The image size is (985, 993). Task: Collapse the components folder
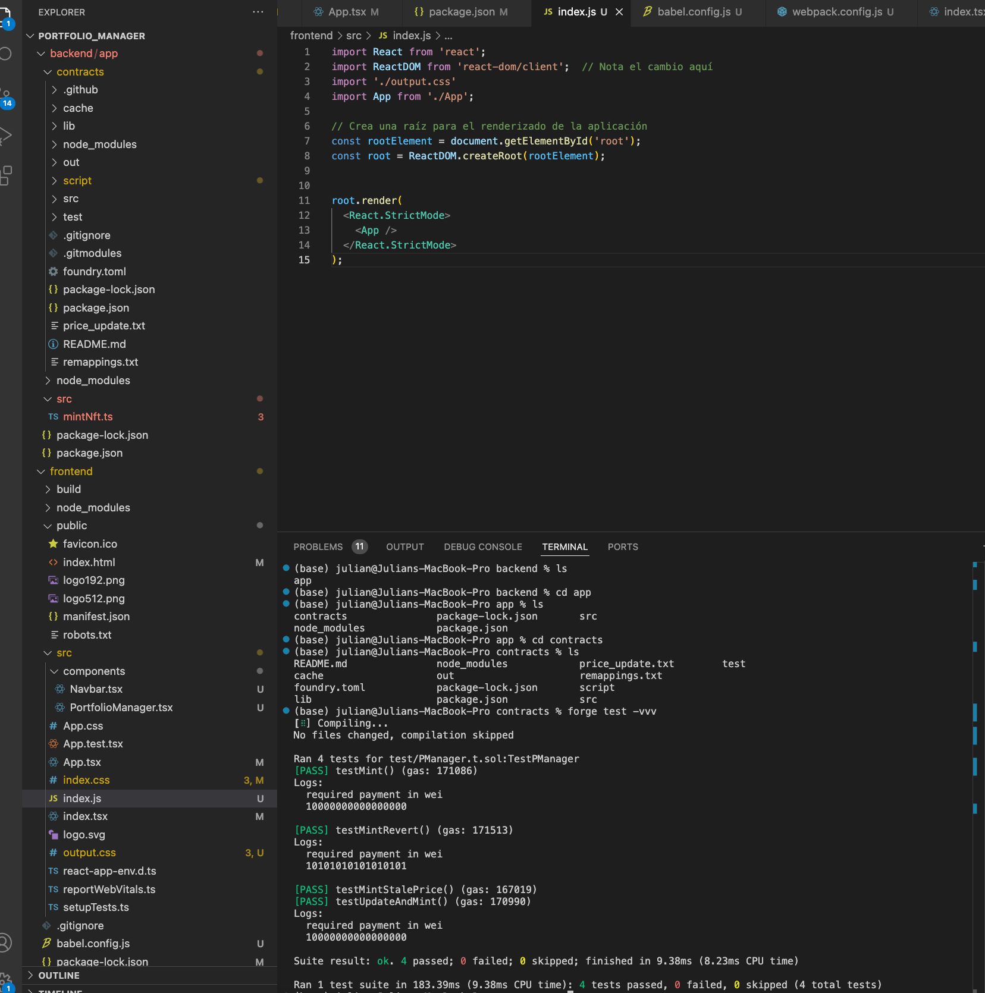(x=54, y=671)
